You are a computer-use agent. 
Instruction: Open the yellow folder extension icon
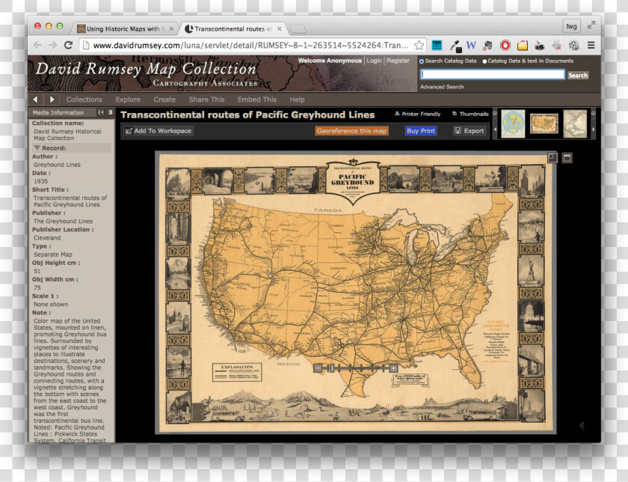click(523, 46)
